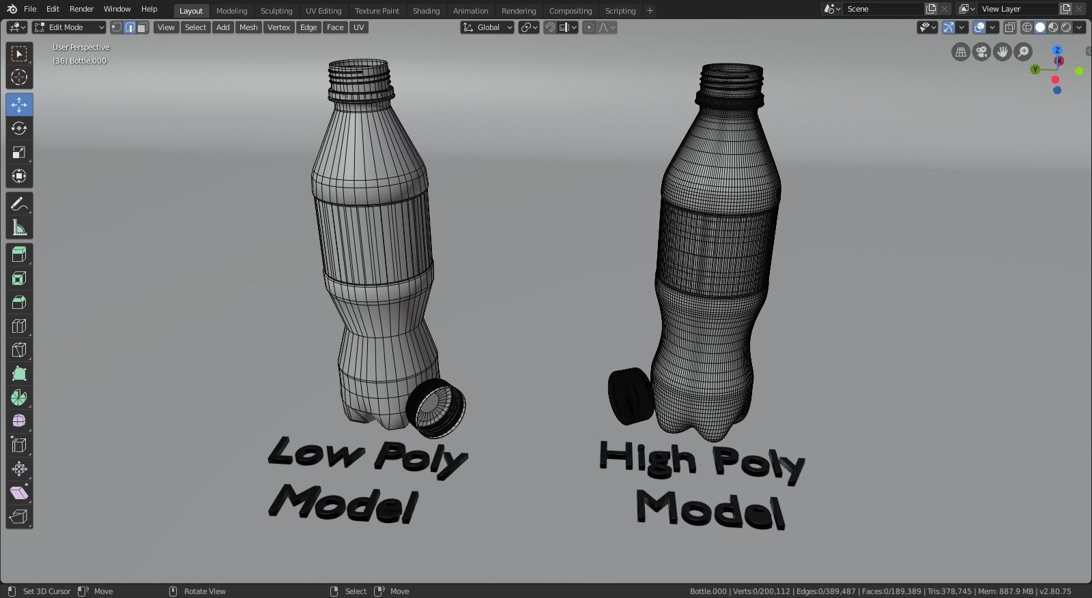Toggle proportional editing

[589, 27]
